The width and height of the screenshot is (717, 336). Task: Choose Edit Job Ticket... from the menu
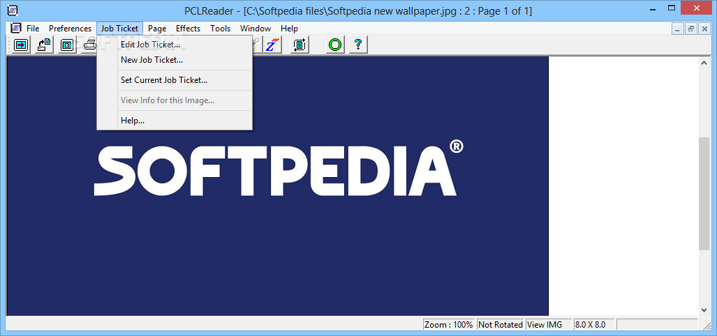coord(175,45)
